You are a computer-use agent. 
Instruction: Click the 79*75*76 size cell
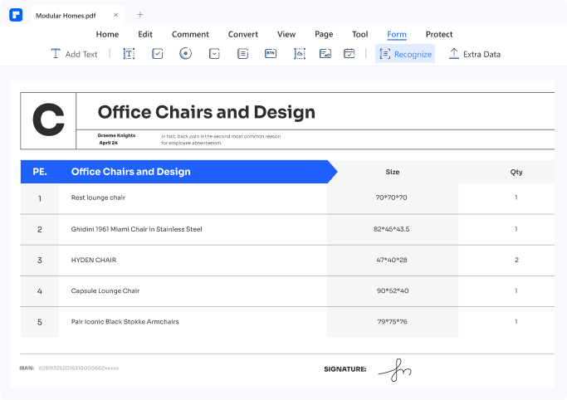point(393,322)
